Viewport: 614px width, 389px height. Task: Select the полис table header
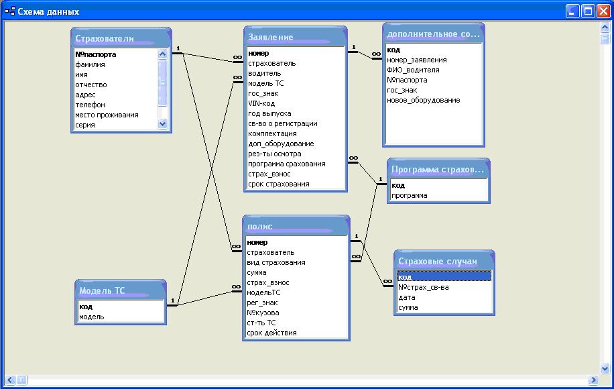coord(296,227)
